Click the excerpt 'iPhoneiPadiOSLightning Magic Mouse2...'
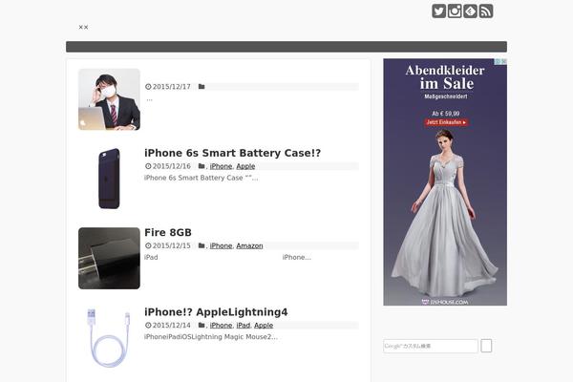Image resolution: width=573 pixels, height=382 pixels. click(211, 337)
